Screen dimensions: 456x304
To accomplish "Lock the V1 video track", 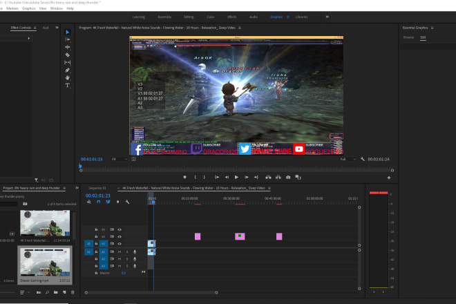I will tap(96, 243).
